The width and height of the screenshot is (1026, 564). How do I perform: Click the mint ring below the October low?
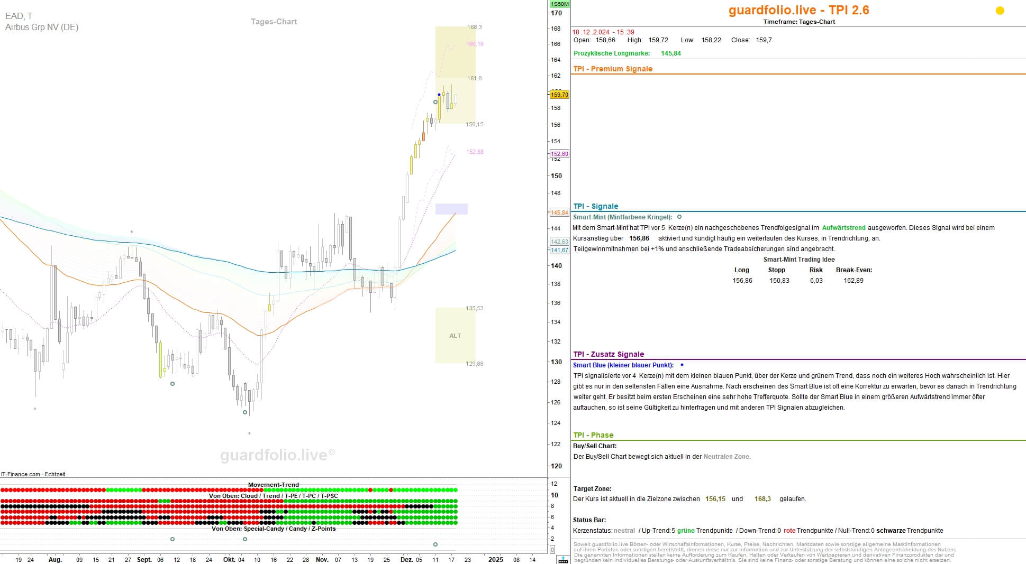[245, 412]
